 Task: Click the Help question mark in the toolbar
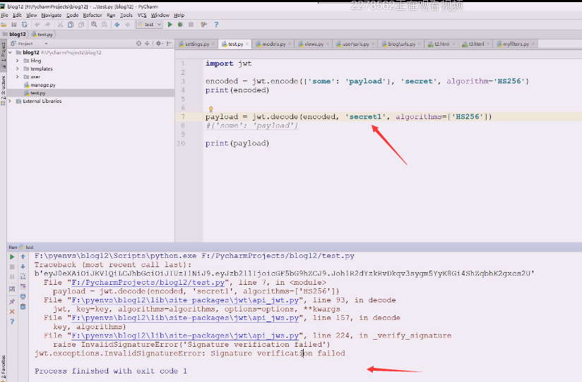216,25
